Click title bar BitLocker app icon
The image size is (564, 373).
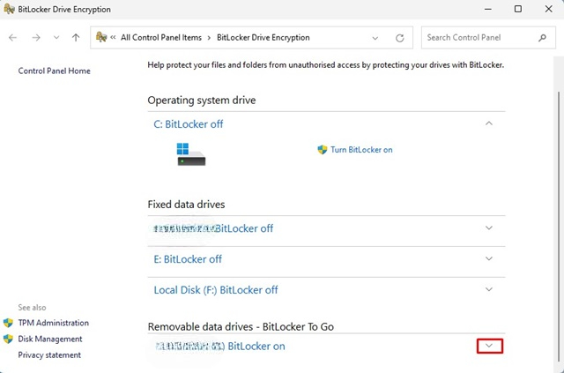pos(9,9)
